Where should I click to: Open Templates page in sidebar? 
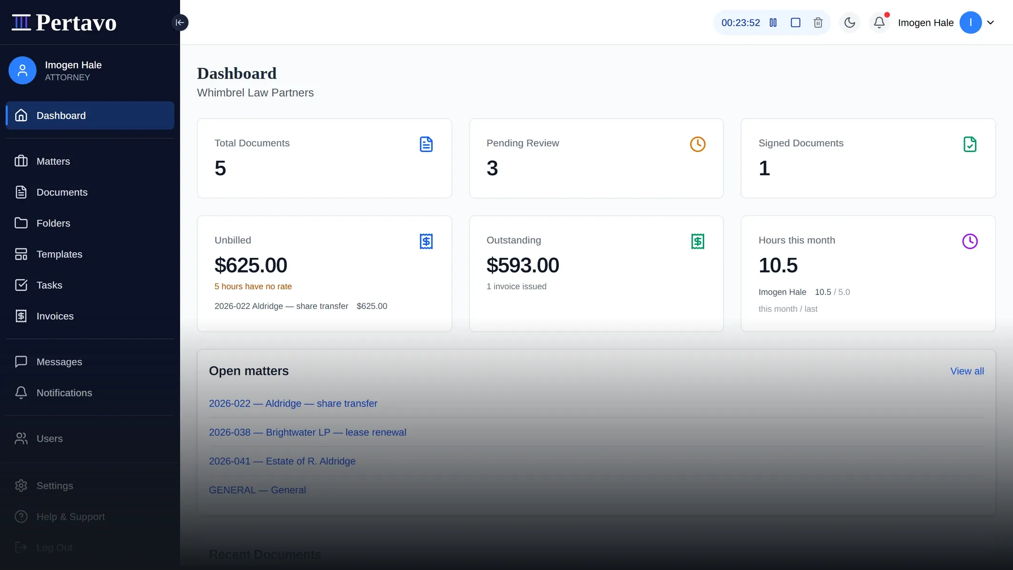[90, 254]
